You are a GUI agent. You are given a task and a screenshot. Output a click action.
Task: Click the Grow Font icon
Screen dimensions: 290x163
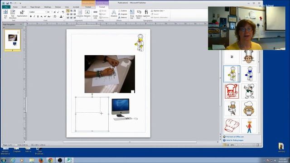coord(55,12)
